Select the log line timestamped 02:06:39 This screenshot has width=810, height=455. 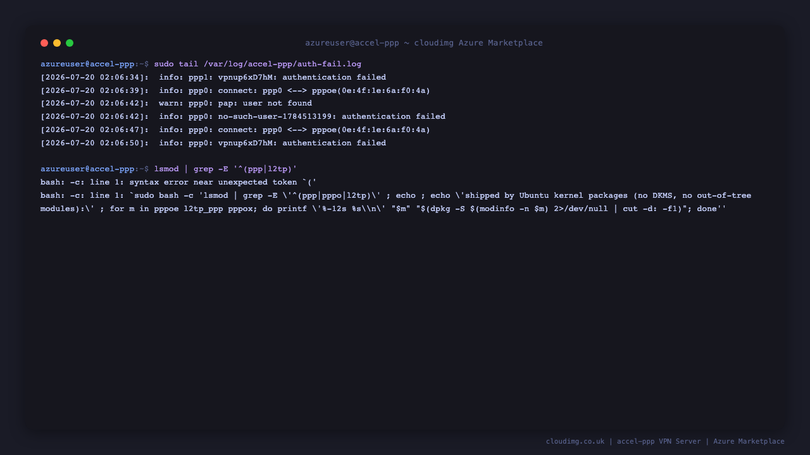click(235, 91)
